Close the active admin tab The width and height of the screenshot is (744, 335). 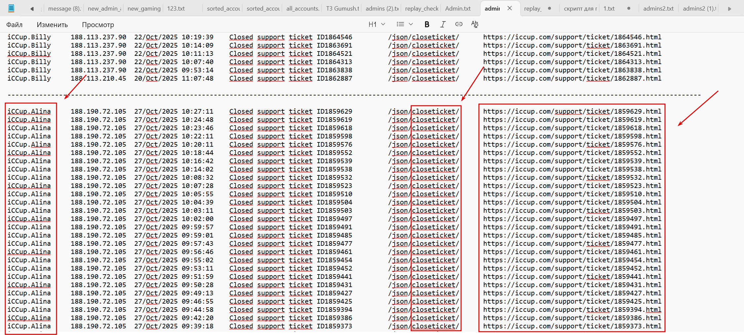pyautogui.click(x=510, y=8)
